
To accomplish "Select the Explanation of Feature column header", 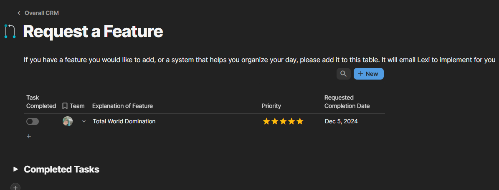I will (x=122, y=106).
